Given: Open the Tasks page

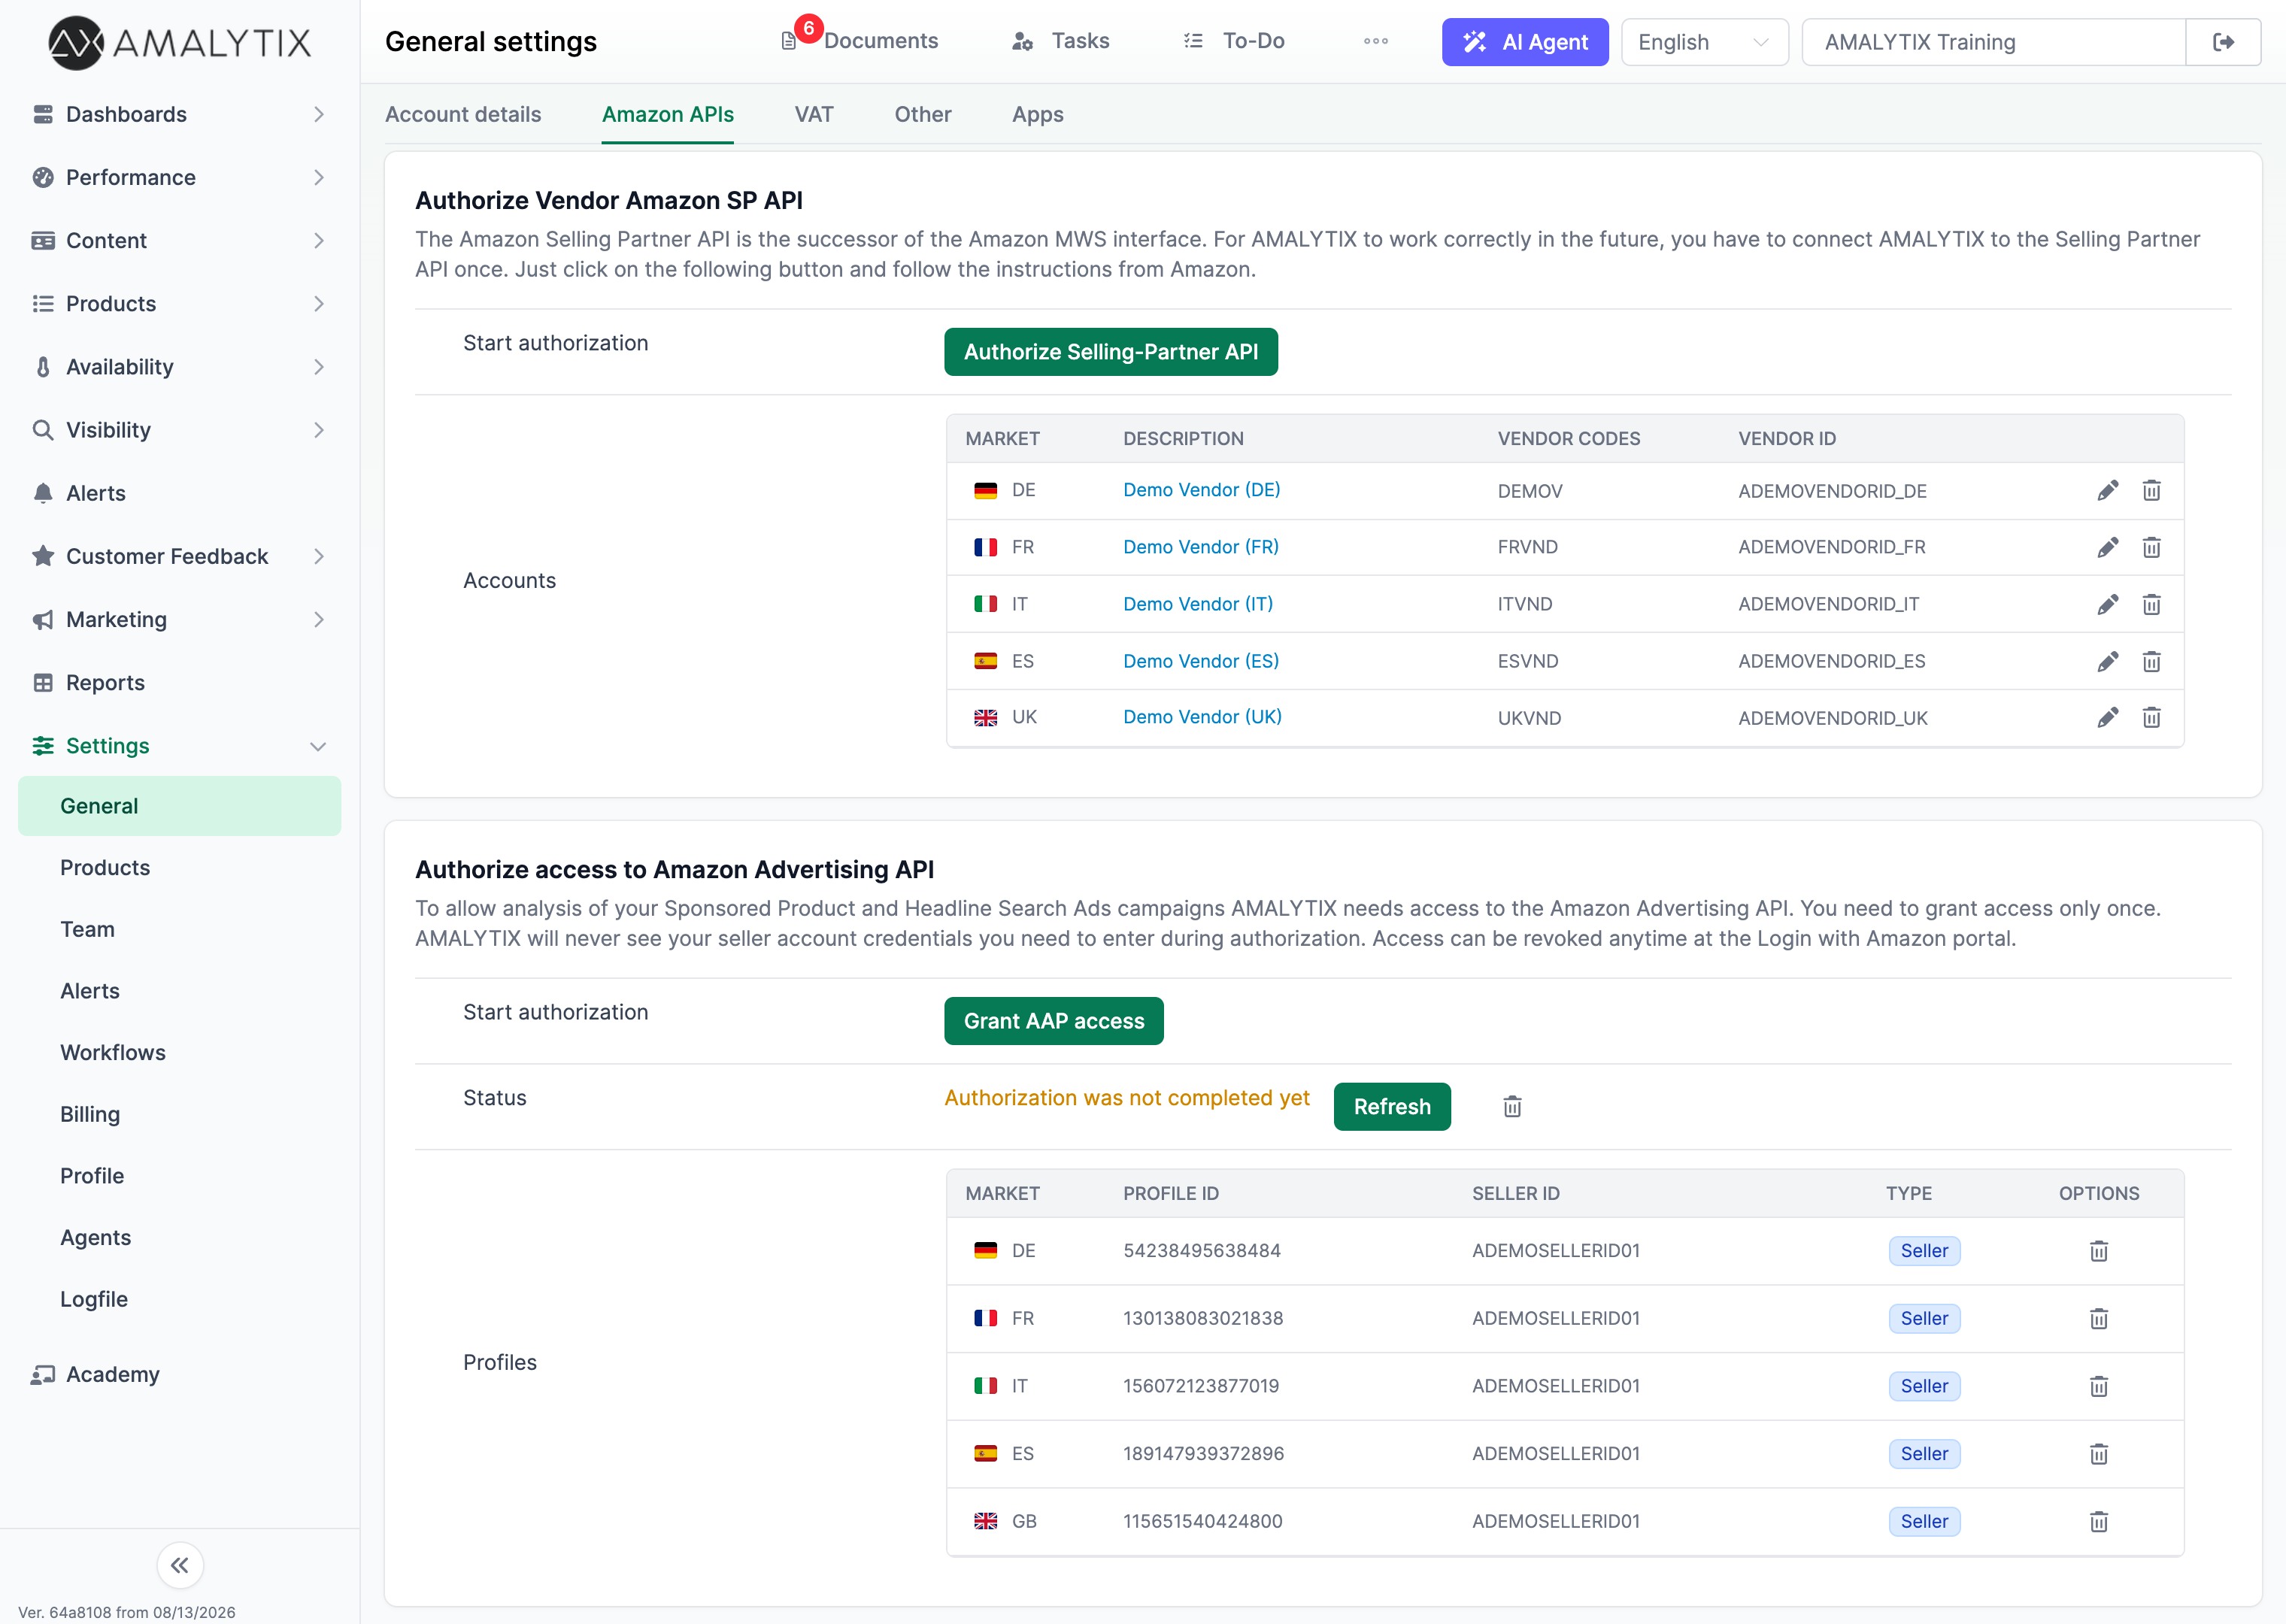Looking at the screenshot, I should coord(1061,41).
